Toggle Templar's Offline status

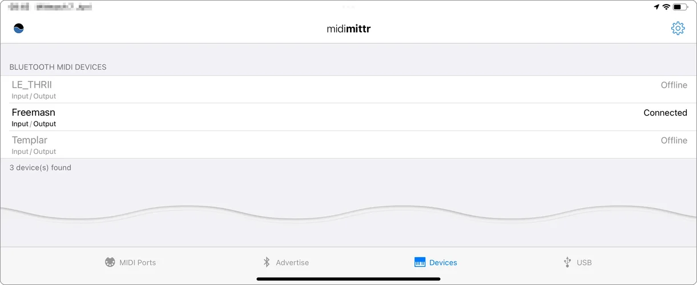[x=674, y=140]
